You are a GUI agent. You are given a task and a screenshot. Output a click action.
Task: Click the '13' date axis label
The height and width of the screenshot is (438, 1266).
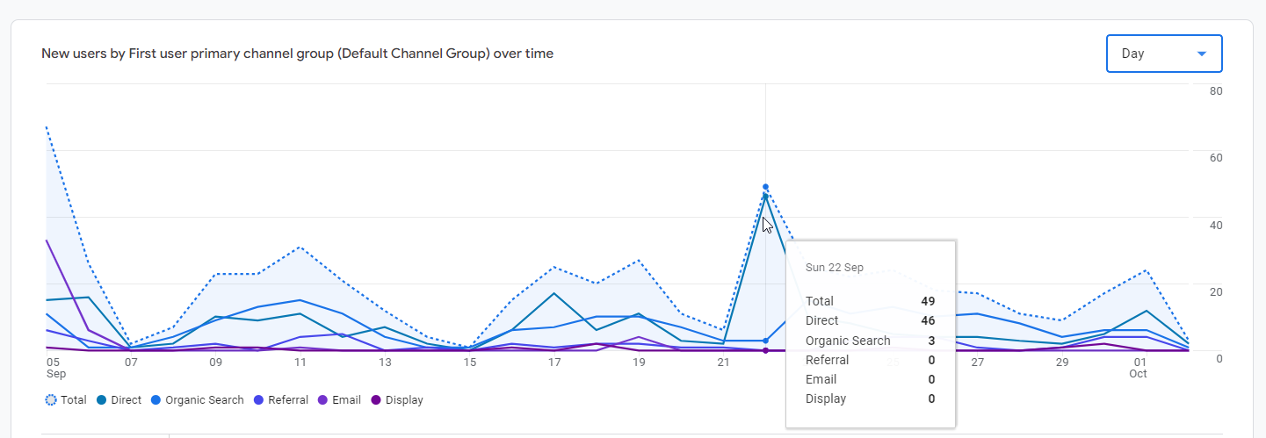[x=385, y=362]
